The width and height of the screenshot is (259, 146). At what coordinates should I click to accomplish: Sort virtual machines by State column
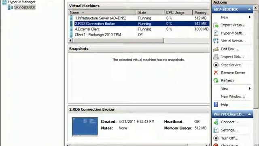150,13
